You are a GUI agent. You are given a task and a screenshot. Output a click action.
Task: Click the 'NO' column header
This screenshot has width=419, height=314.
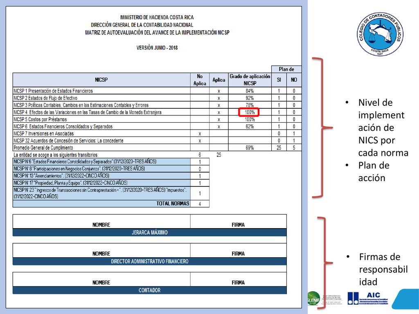294,80
